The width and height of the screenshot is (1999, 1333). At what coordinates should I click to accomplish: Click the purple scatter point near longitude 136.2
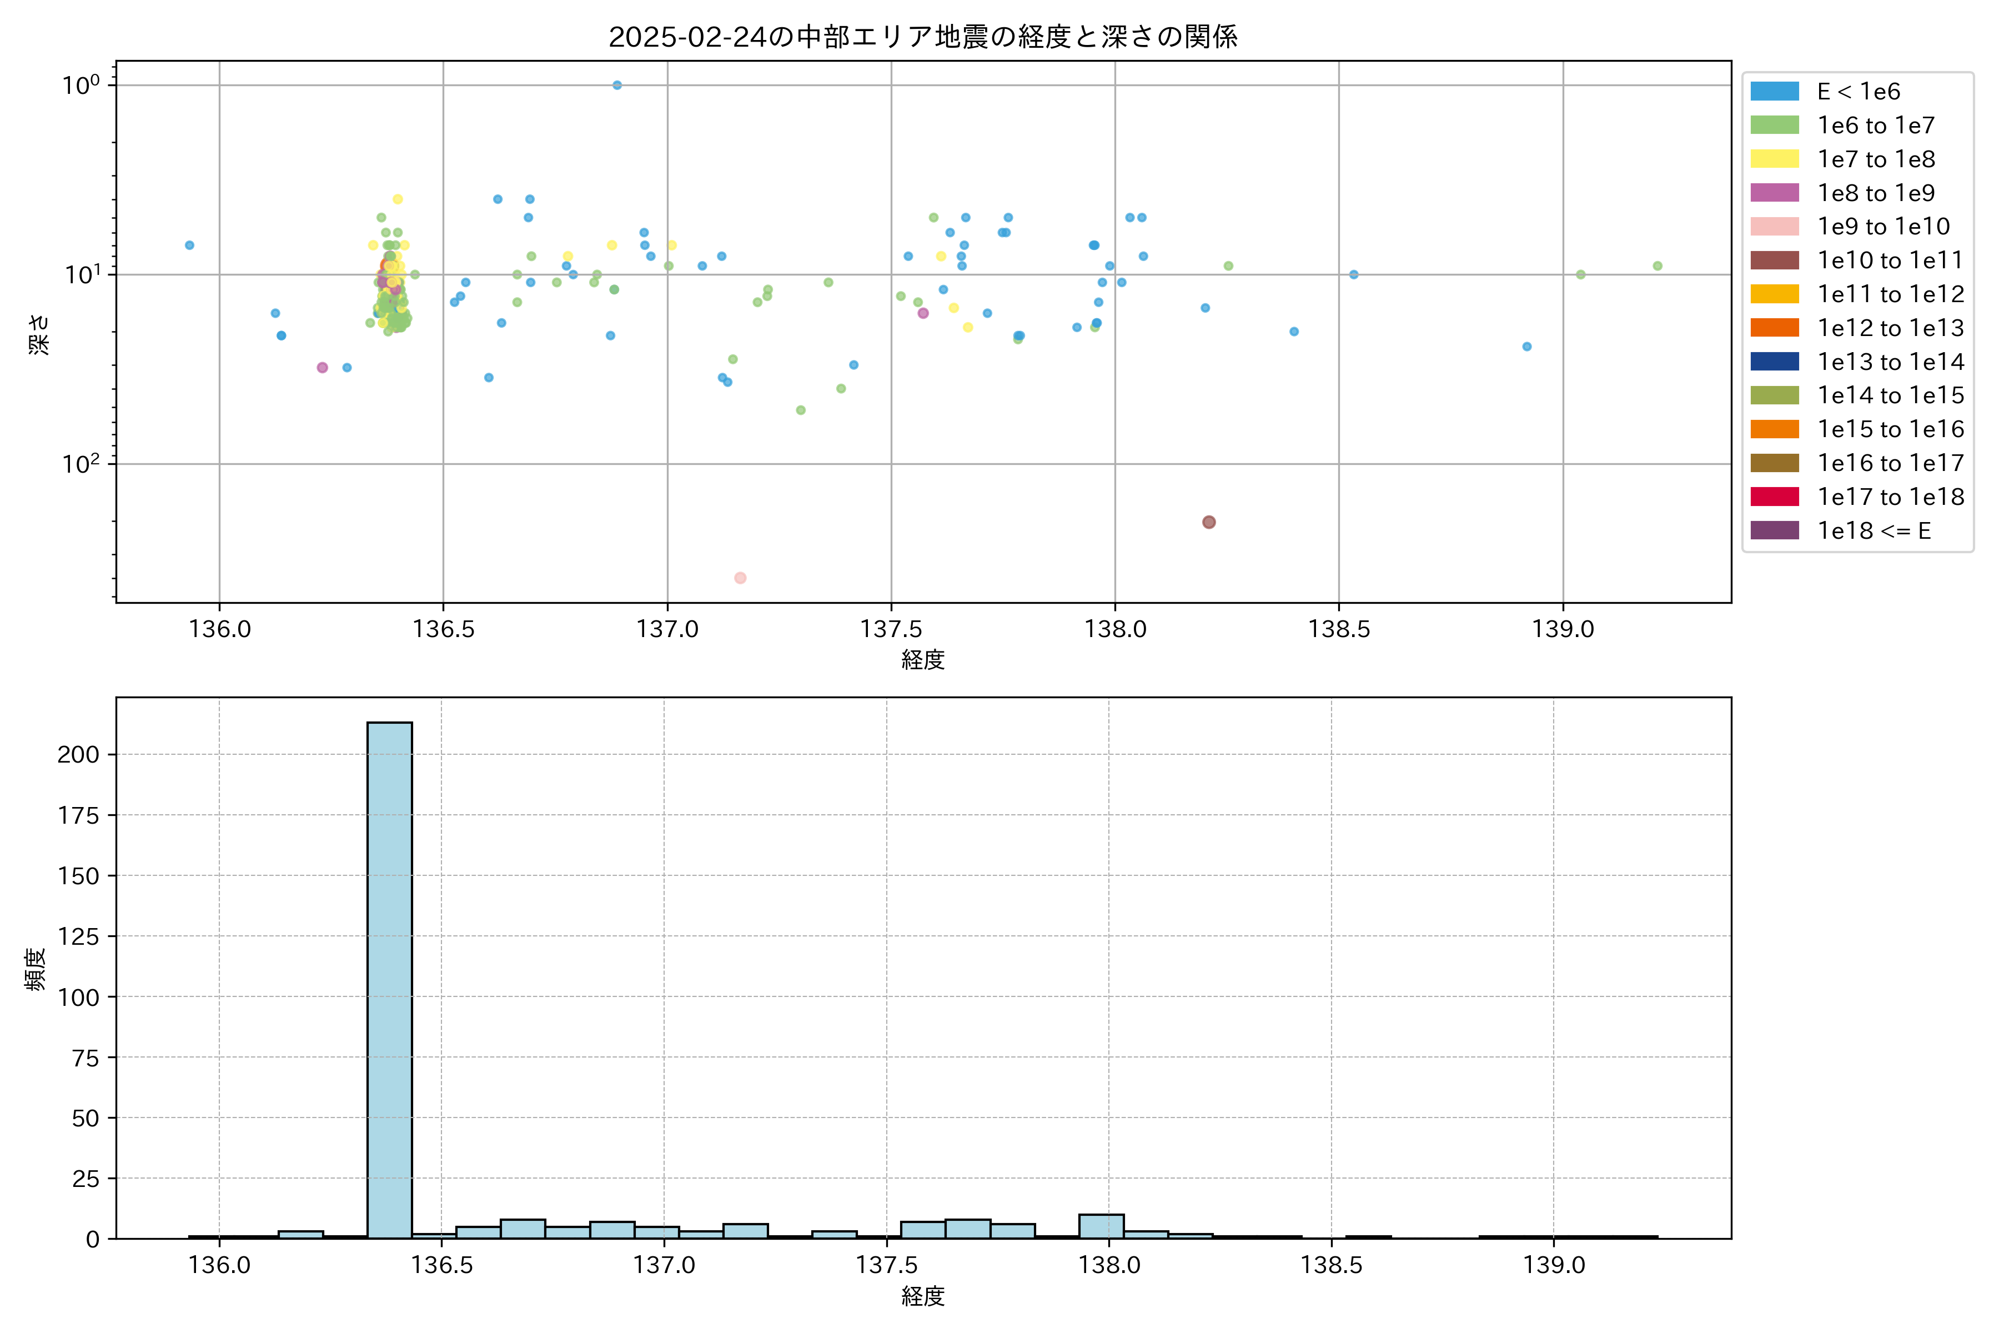click(x=322, y=367)
